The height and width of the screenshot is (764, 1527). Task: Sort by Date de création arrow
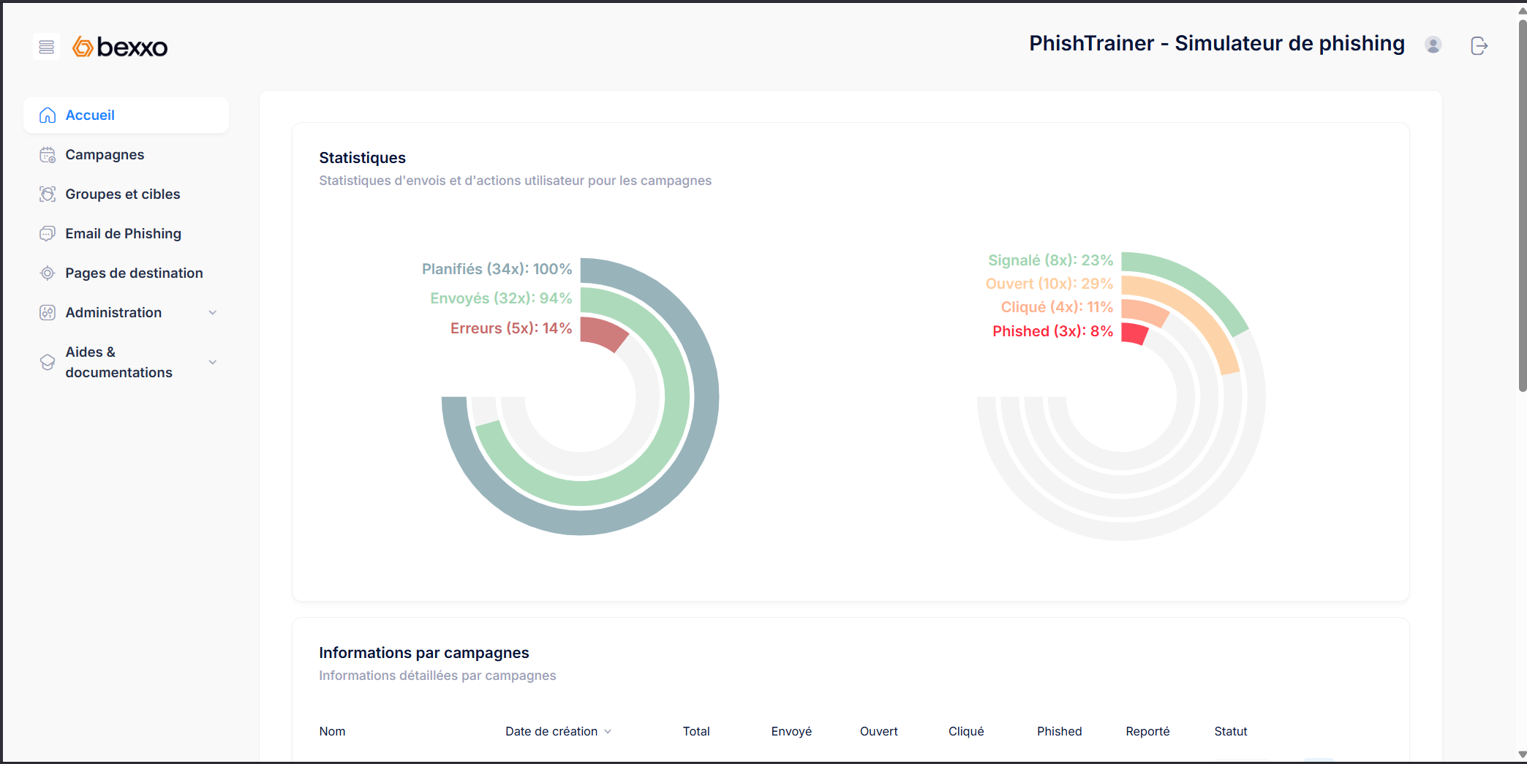tap(608, 732)
